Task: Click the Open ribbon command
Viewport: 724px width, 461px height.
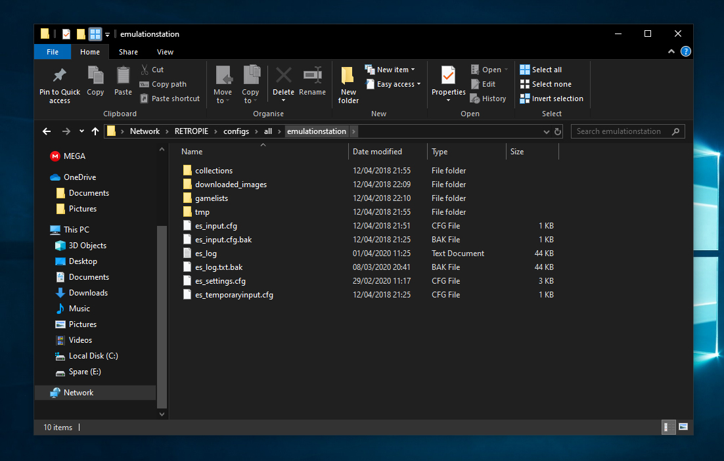Action: 489,70
